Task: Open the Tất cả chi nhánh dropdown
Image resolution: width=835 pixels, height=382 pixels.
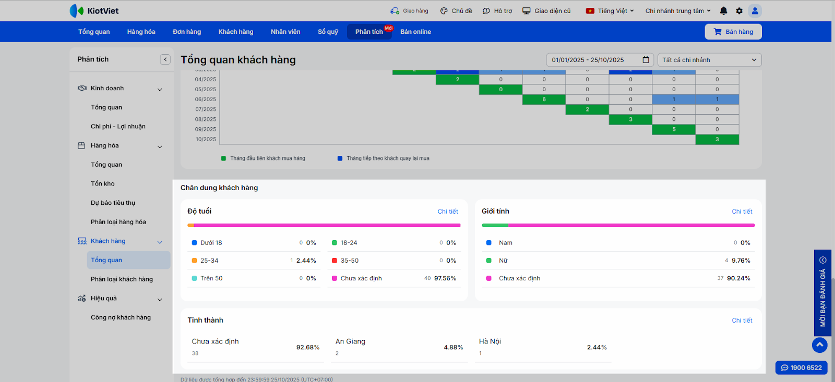Action: 709,60
